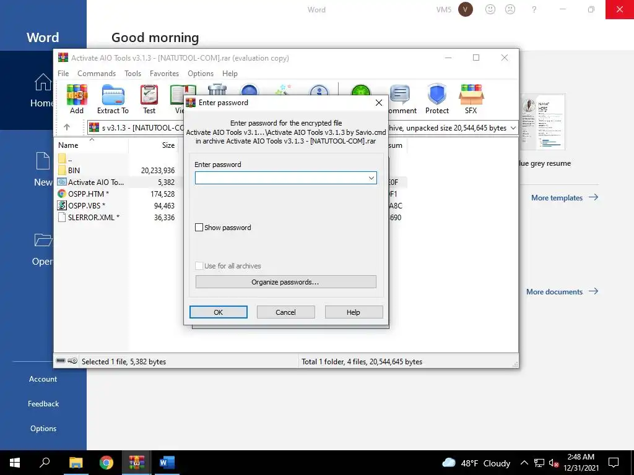
Task: Select the blue grey resume template thumbnail
Action: coord(542,122)
